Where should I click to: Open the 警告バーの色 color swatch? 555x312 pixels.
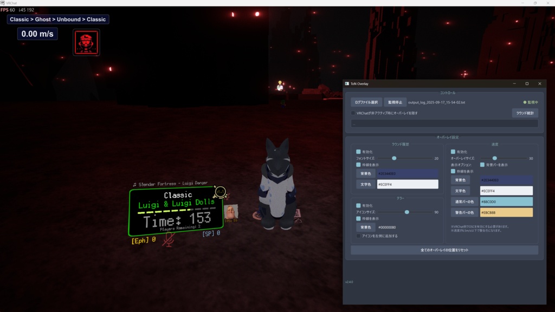[506, 212]
